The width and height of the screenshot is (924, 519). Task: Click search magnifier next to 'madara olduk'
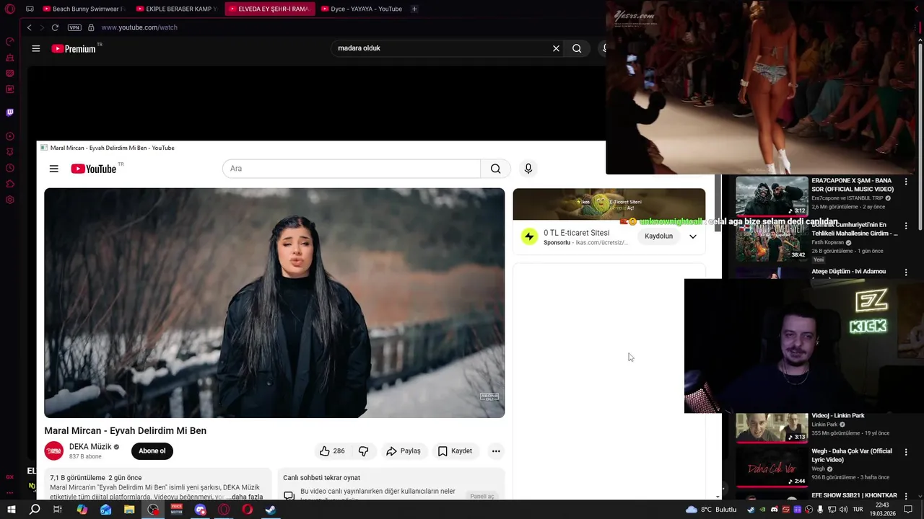point(577,48)
